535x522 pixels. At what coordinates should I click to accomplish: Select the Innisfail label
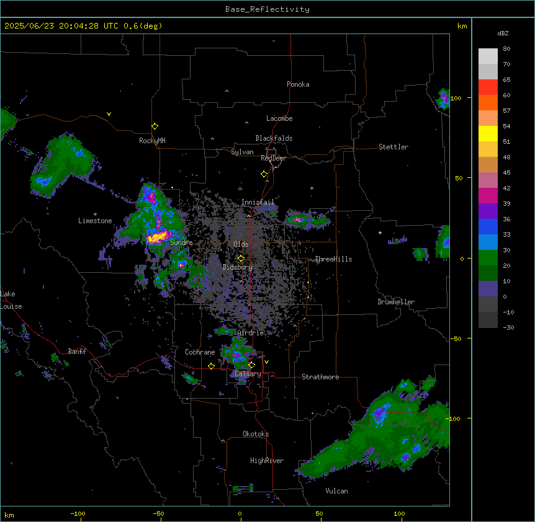(x=258, y=202)
